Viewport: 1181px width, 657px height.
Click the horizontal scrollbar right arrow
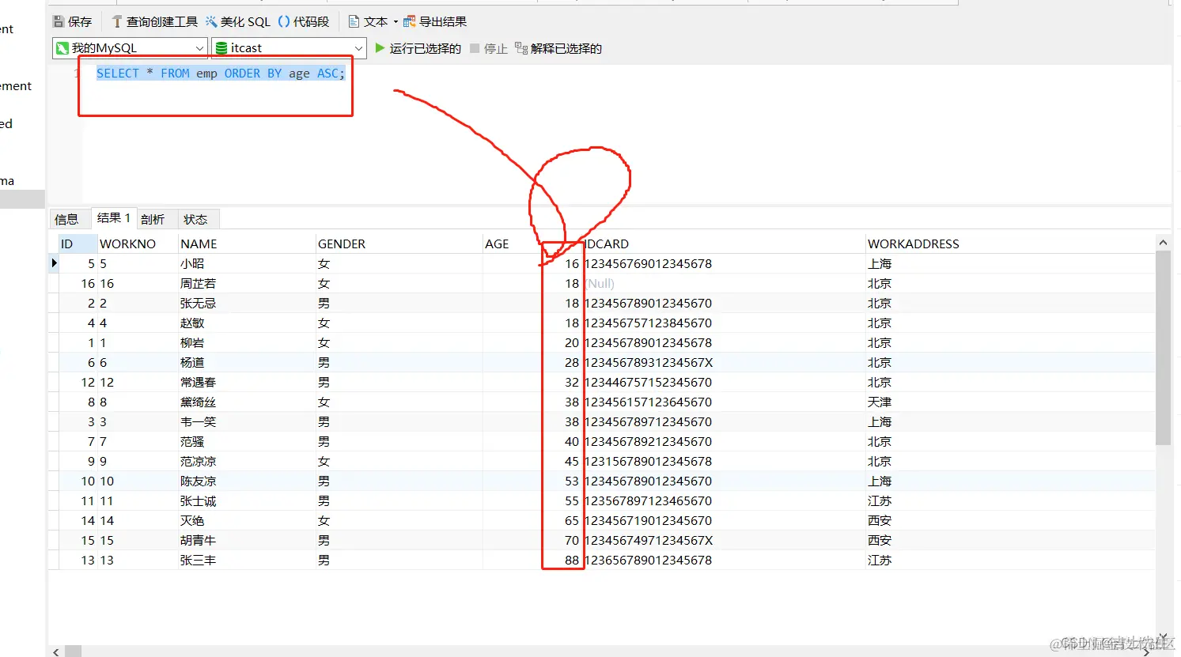(1146, 651)
